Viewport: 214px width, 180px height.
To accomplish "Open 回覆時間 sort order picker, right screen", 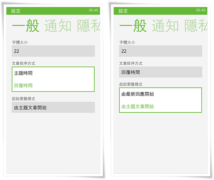I will click(160, 72).
